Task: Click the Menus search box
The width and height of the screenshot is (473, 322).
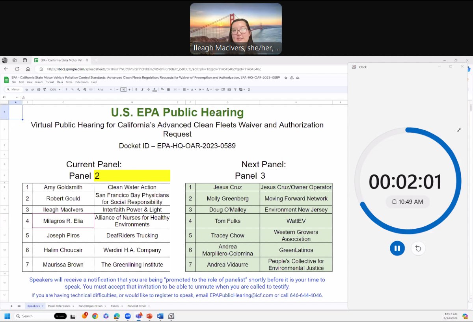Action: (14, 90)
